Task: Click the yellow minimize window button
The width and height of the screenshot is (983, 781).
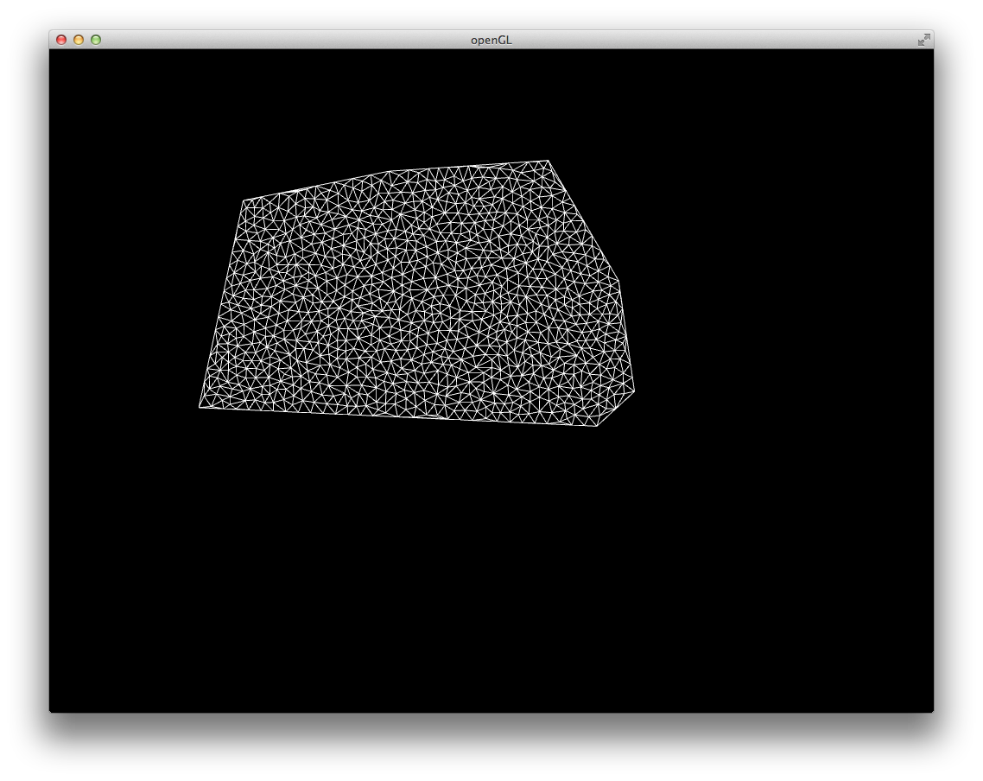Action: [x=79, y=40]
